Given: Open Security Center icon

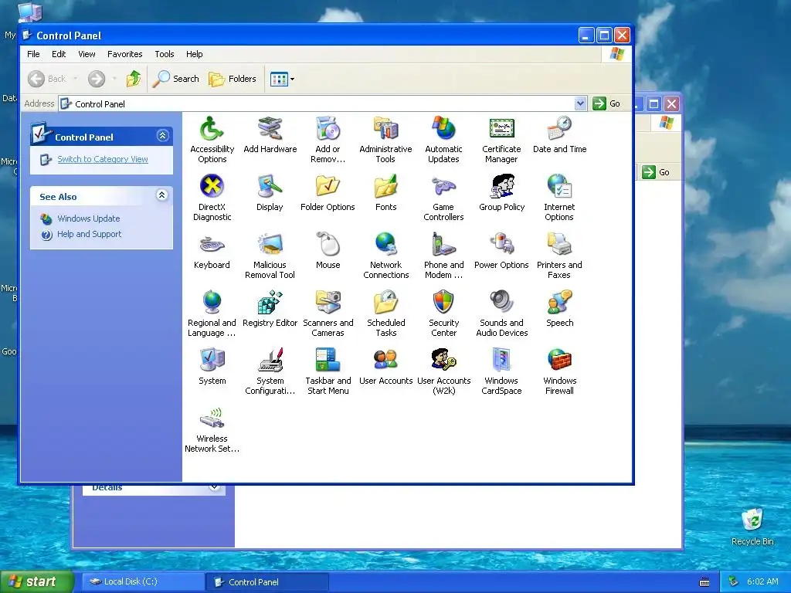Looking at the screenshot, I should [x=443, y=303].
